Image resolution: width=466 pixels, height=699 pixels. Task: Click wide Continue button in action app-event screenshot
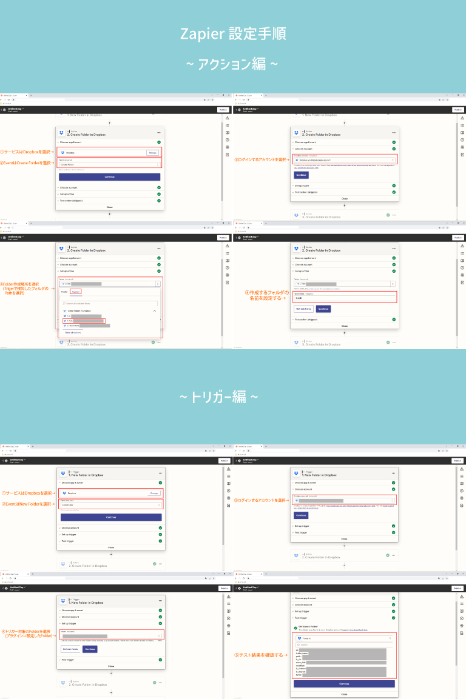[110, 177]
